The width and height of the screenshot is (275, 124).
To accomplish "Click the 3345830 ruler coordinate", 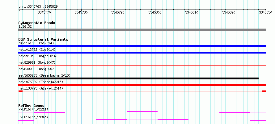I will (265, 12).
